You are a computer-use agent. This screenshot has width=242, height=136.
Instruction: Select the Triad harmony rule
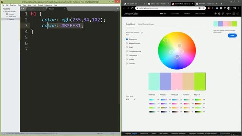click(x=127, y=47)
